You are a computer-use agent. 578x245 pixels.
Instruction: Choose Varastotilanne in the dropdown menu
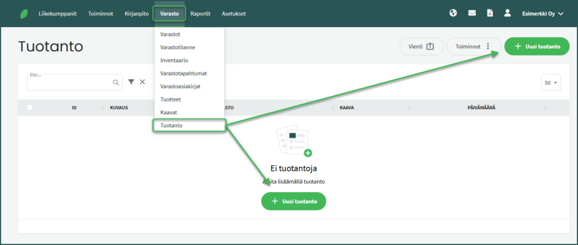177,47
